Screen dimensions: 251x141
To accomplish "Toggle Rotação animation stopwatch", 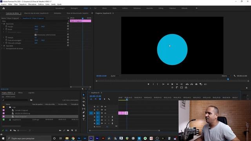I will (6, 38).
